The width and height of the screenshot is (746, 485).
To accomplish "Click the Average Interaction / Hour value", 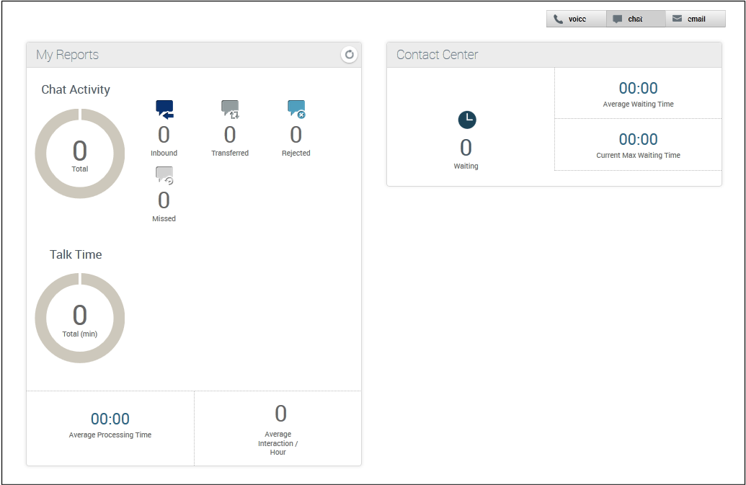I will [280, 414].
